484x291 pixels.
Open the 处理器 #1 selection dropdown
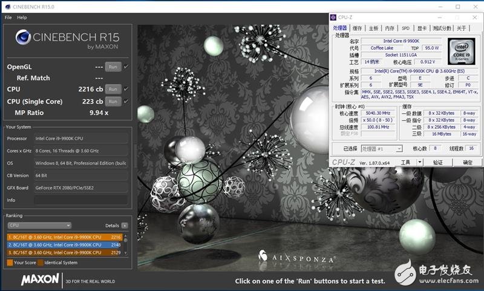382,149
